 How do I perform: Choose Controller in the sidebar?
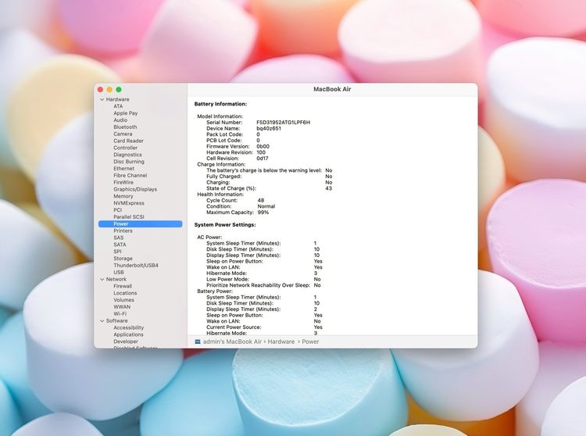pos(126,148)
